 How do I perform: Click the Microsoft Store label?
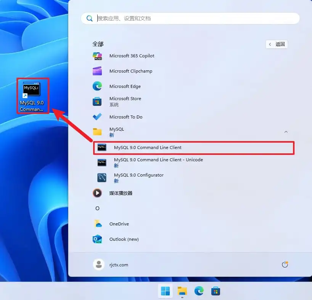click(125, 99)
